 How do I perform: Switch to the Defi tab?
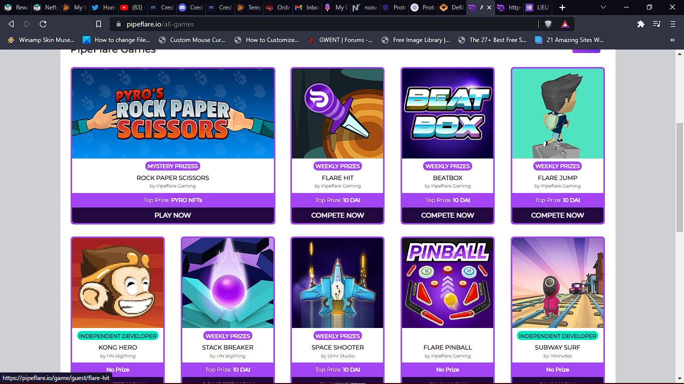click(x=452, y=7)
